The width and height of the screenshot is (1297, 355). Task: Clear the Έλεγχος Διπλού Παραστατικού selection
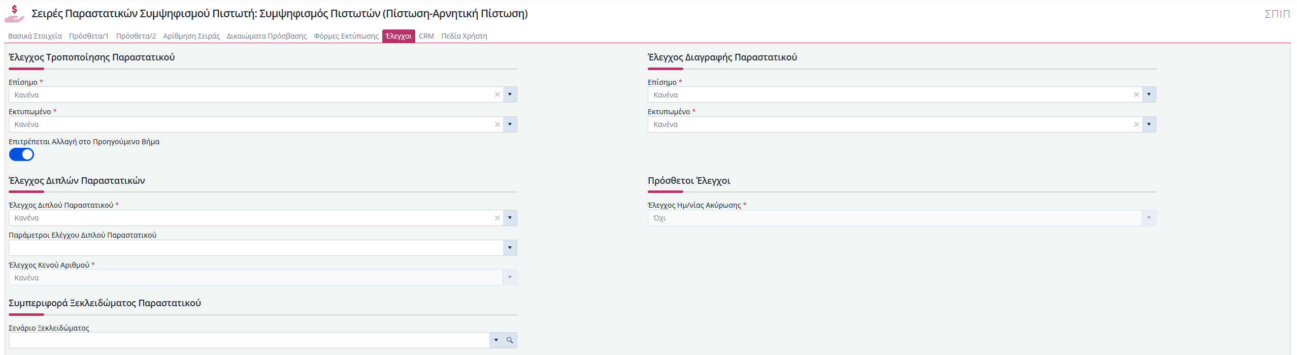497,218
